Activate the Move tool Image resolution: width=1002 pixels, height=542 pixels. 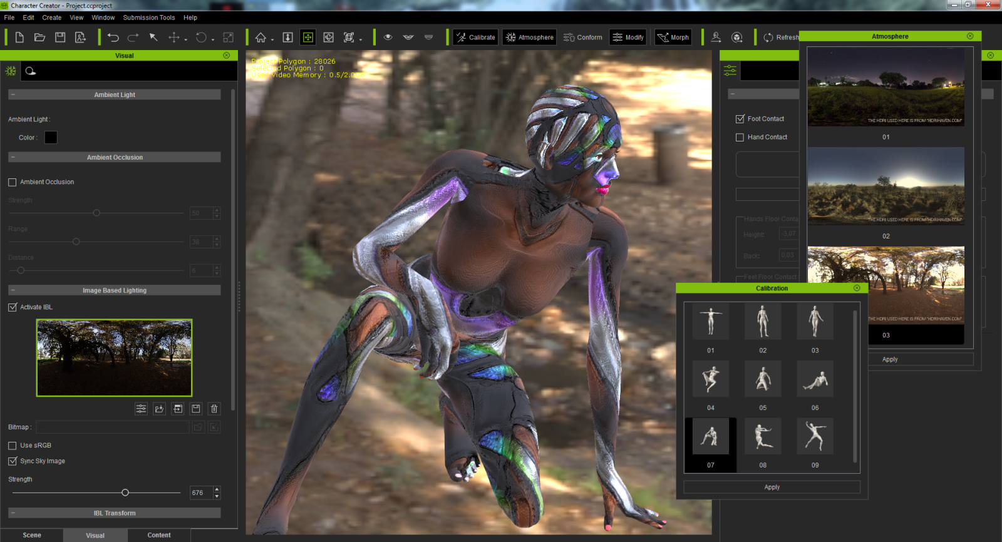point(174,38)
